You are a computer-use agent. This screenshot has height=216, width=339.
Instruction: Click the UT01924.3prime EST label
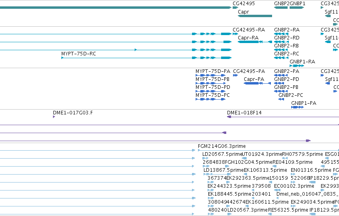pyautogui.click(x=262, y=154)
